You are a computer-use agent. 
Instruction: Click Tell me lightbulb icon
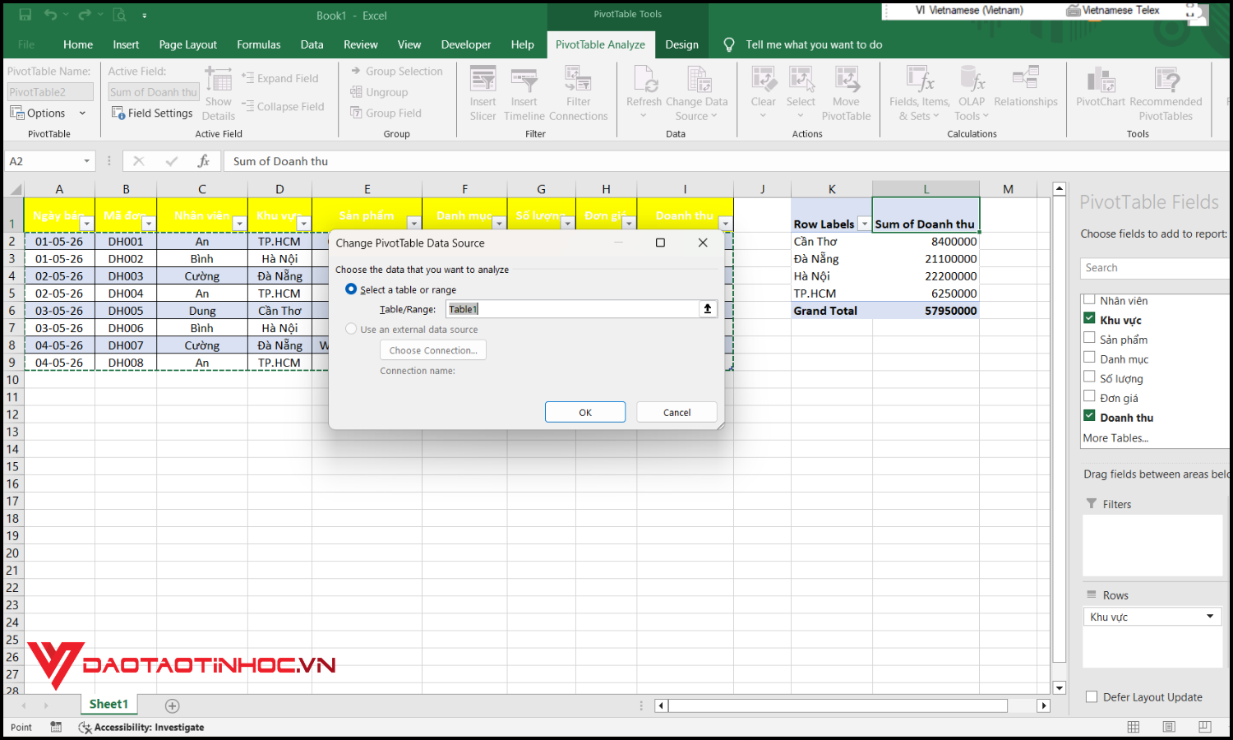(x=728, y=44)
